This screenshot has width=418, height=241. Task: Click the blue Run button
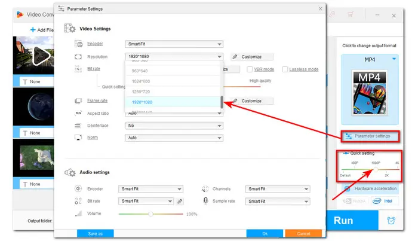[x=352, y=221]
